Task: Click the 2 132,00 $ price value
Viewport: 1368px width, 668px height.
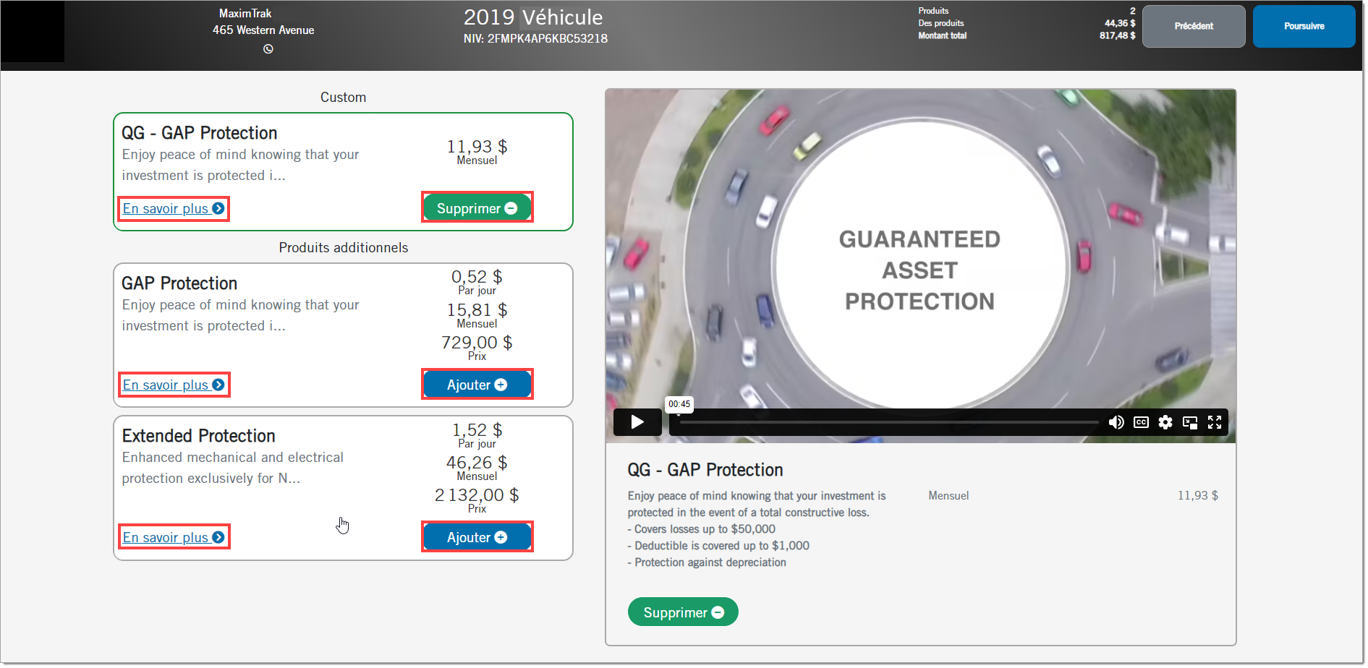Action: (x=477, y=495)
